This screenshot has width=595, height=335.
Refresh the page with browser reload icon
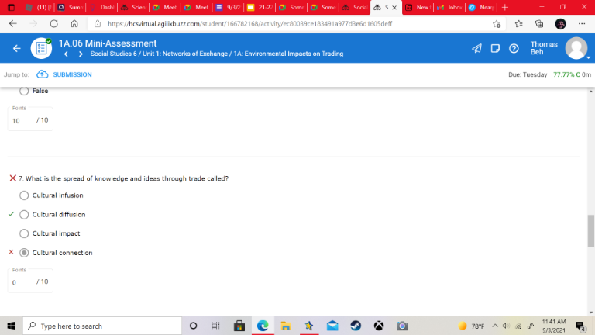pos(54,23)
